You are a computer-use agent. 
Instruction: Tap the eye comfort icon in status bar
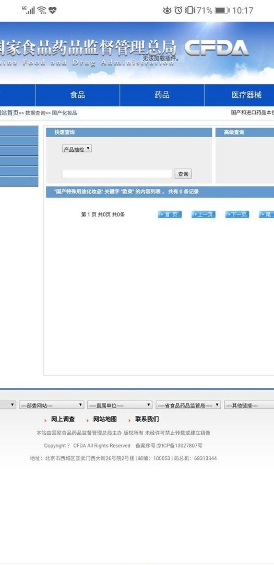click(x=167, y=10)
